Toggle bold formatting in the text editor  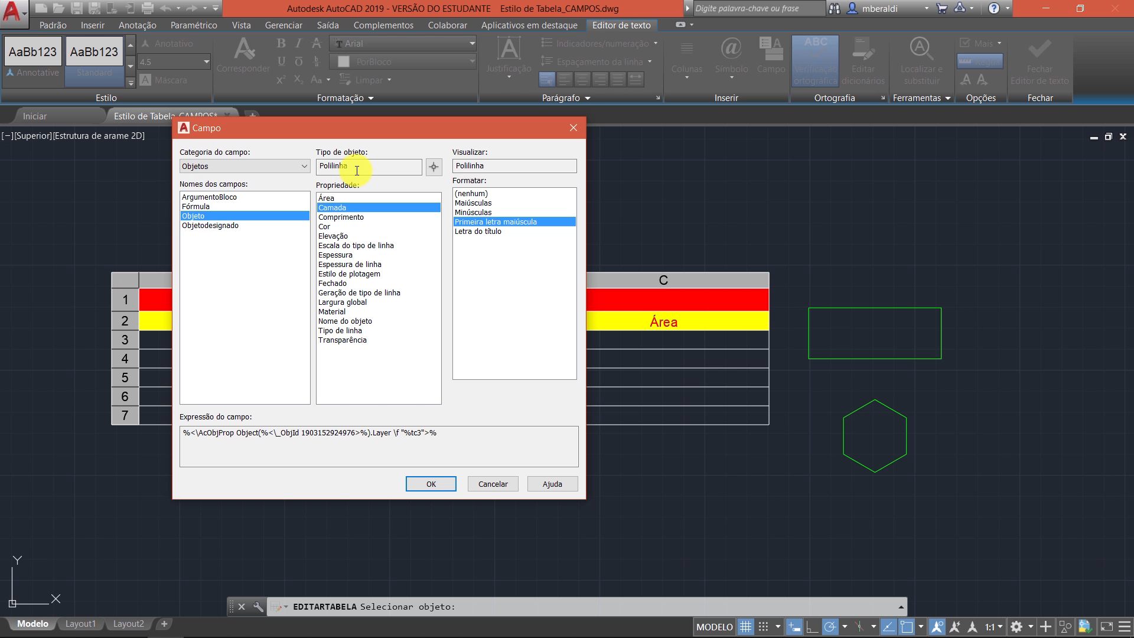281,43
